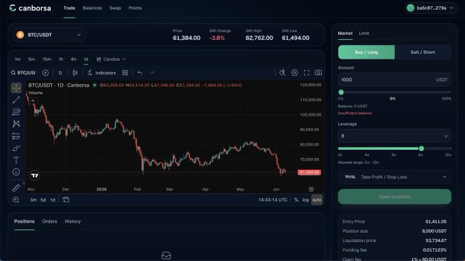Expand Take Profit / Stop Loss section
The height and width of the screenshot is (261, 465).
coord(394,177)
